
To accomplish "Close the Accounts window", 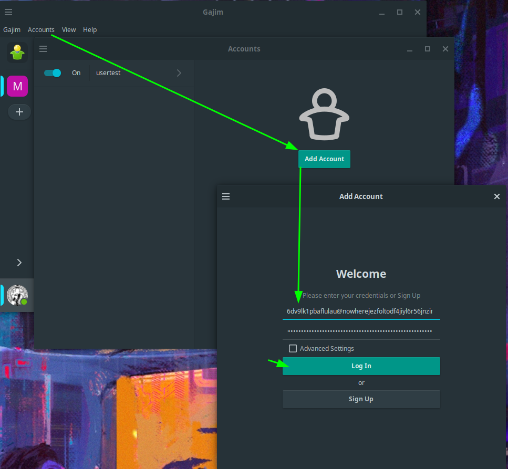I will tap(445, 49).
